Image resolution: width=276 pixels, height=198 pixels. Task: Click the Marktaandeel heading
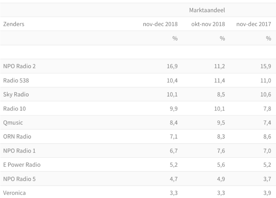[x=207, y=10]
